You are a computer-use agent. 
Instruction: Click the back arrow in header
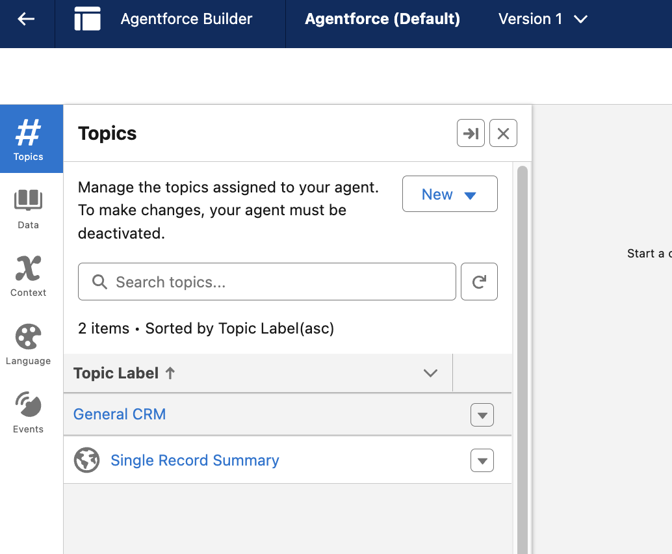coord(26,20)
